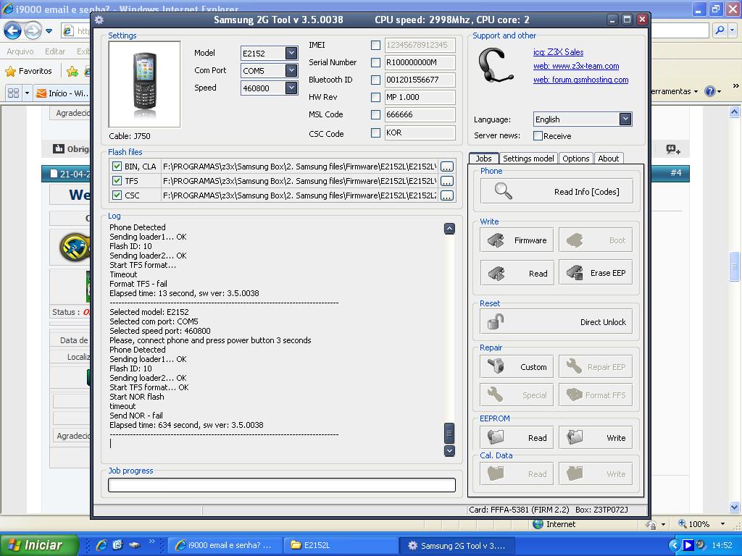Click the Internet Explorer page scrollbar thumb
Screen dimensions: 742x556
(735, 266)
